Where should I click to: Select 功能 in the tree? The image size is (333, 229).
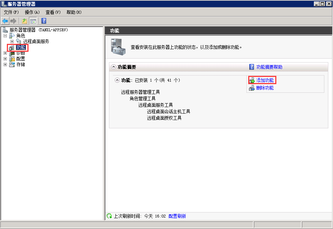click(x=21, y=47)
